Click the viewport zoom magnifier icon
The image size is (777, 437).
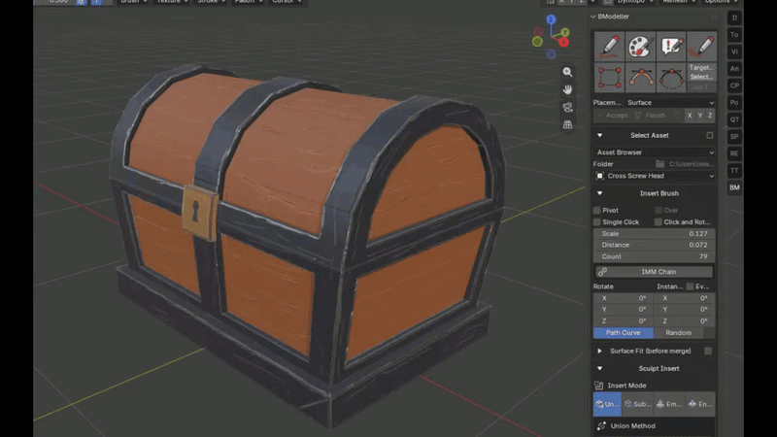(x=567, y=72)
